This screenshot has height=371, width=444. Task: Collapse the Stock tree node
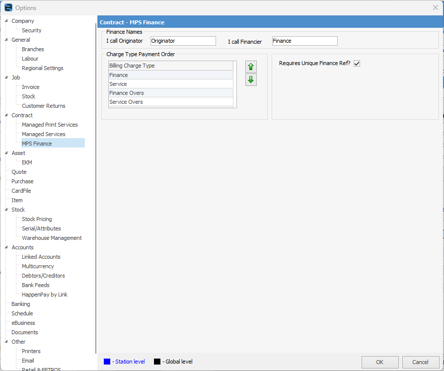(x=6, y=210)
